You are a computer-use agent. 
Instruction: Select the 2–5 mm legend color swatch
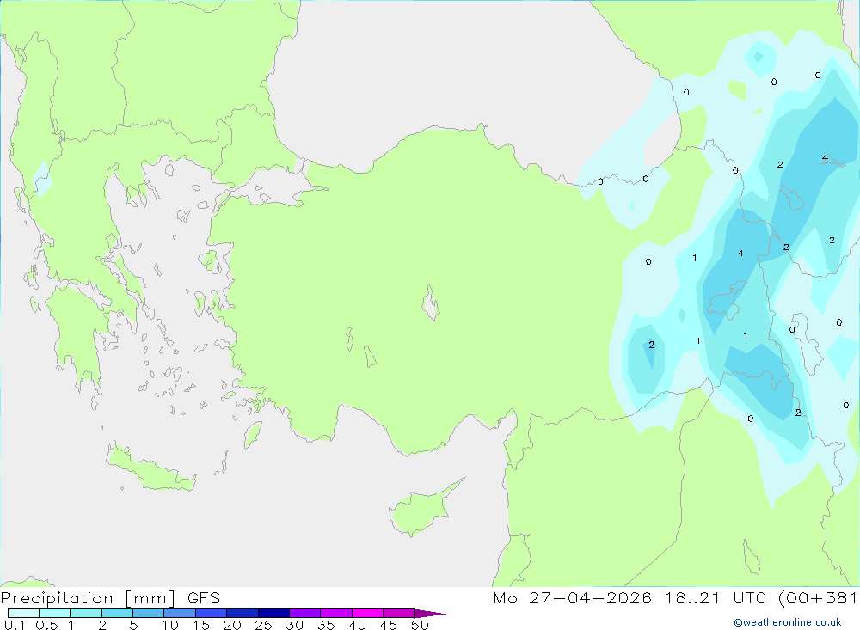pyautogui.click(x=117, y=613)
